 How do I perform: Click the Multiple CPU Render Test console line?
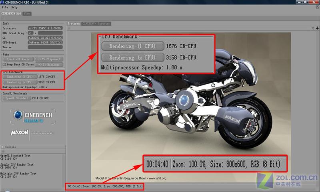18,174
